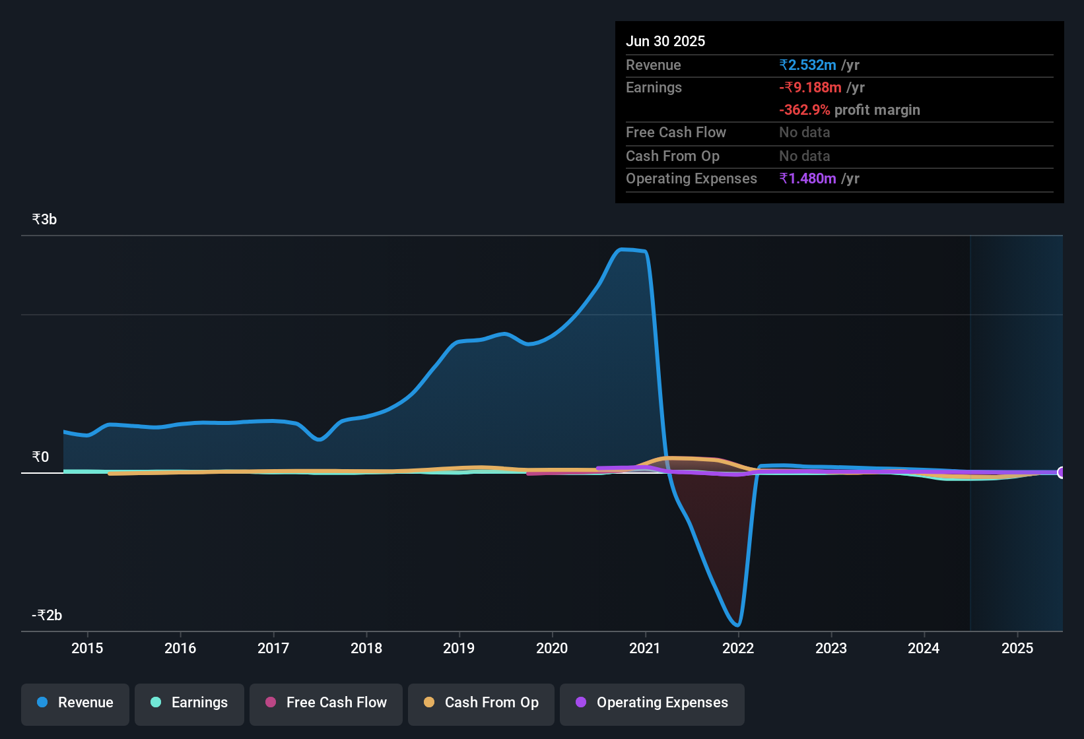
Task: Toggle the Cash From Op legend series
Action: point(481,704)
